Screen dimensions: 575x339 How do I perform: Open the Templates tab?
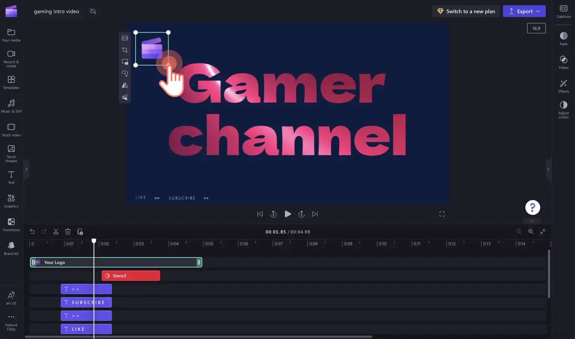[x=11, y=82]
